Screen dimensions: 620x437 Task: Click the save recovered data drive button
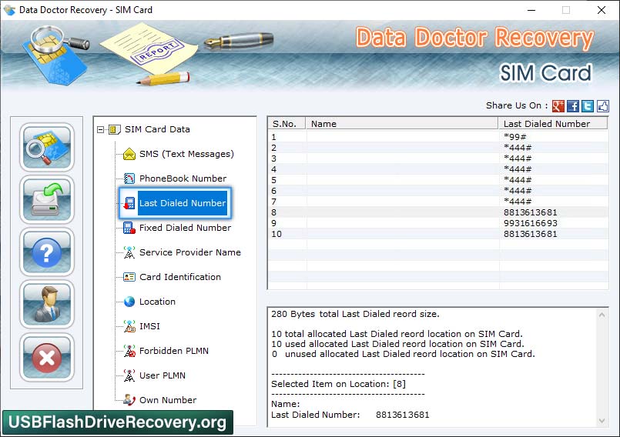coord(47,199)
